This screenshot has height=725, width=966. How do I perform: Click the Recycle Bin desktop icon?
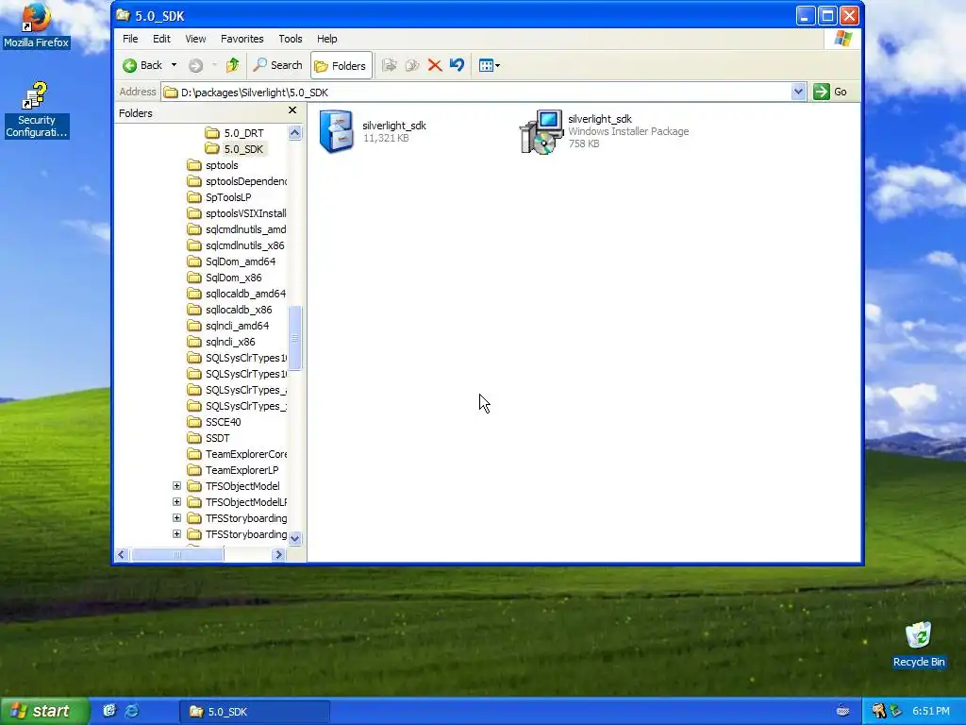pos(919,645)
